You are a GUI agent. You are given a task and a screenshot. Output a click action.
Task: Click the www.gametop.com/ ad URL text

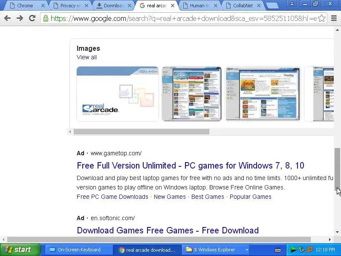pyautogui.click(x=116, y=153)
